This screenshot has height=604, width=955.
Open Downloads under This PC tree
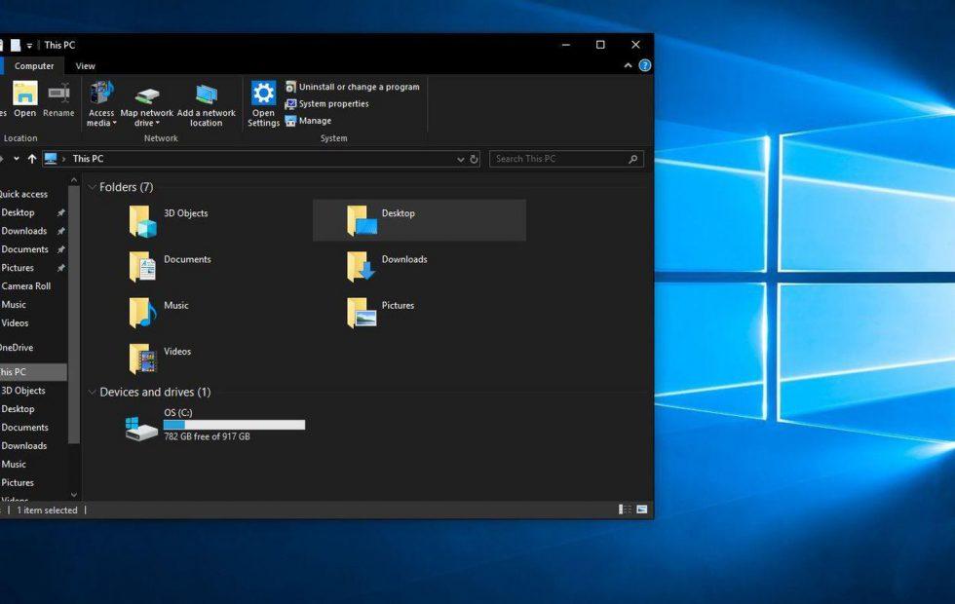(x=23, y=446)
